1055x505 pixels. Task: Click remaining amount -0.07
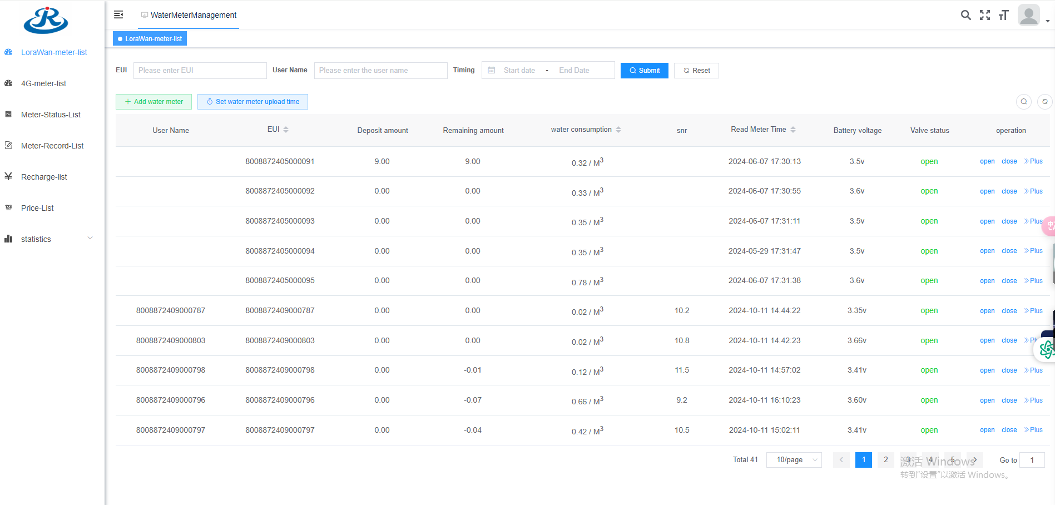pyautogui.click(x=473, y=400)
